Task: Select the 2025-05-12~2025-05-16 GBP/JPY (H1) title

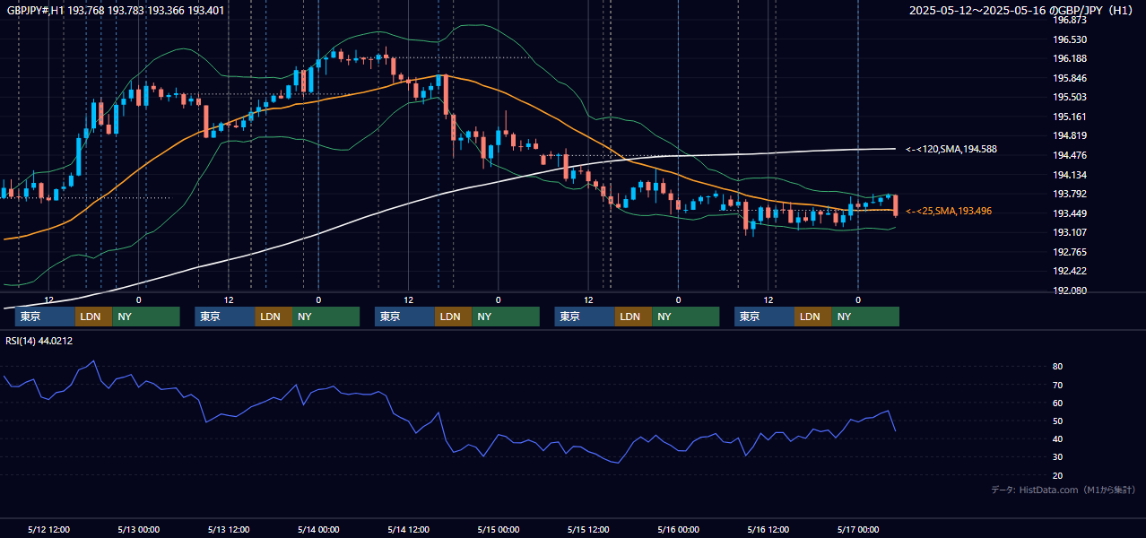Action: [1021, 11]
